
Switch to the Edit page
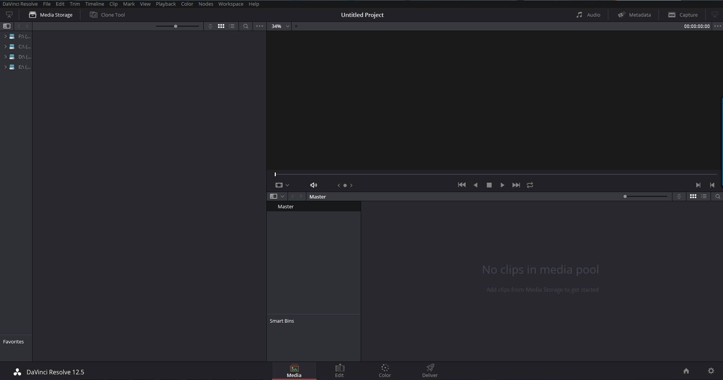(x=340, y=371)
